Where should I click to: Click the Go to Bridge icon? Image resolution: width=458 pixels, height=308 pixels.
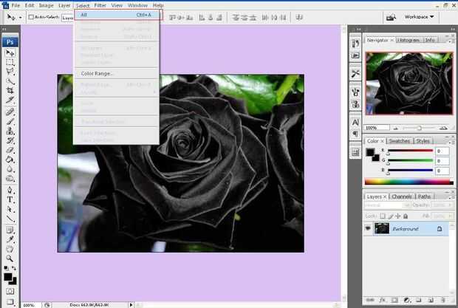[391, 18]
